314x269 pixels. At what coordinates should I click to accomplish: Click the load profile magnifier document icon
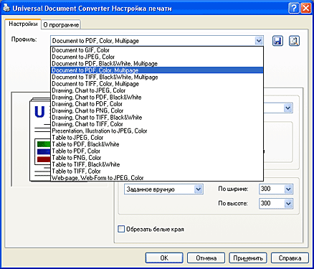pyautogui.click(x=294, y=41)
